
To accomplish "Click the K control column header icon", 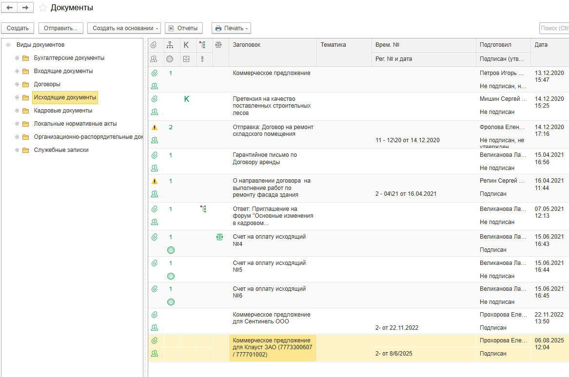I will (186, 45).
